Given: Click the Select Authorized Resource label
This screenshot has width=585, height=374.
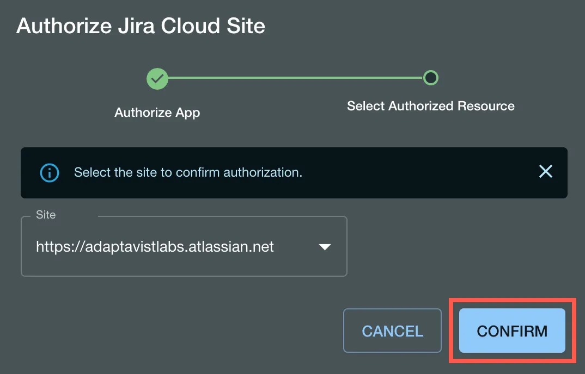Looking at the screenshot, I should [x=430, y=106].
